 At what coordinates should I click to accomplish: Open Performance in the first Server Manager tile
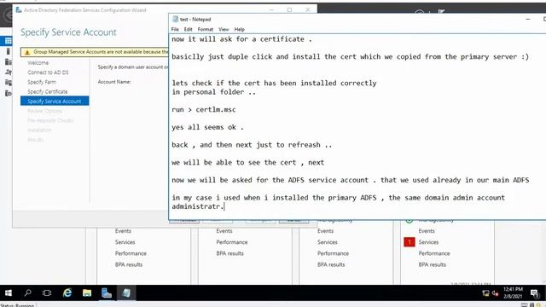coord(131,253)
